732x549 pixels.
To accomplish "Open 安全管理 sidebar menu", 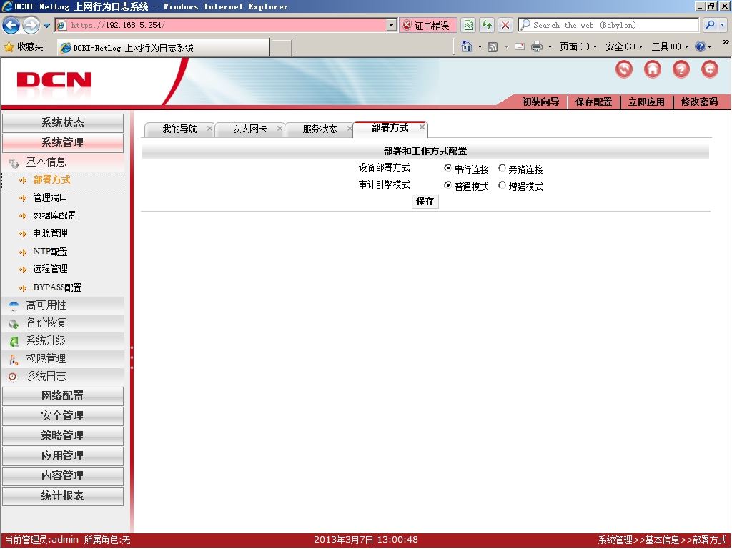I will (63, 416).
